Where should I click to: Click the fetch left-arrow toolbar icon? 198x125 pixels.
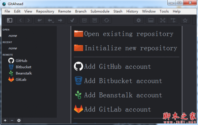(40, 20)
